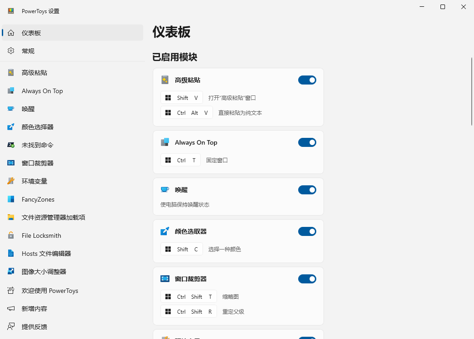Disable the 高级粘贴 toggle
474x339 pixels.
tap(307, 80)
